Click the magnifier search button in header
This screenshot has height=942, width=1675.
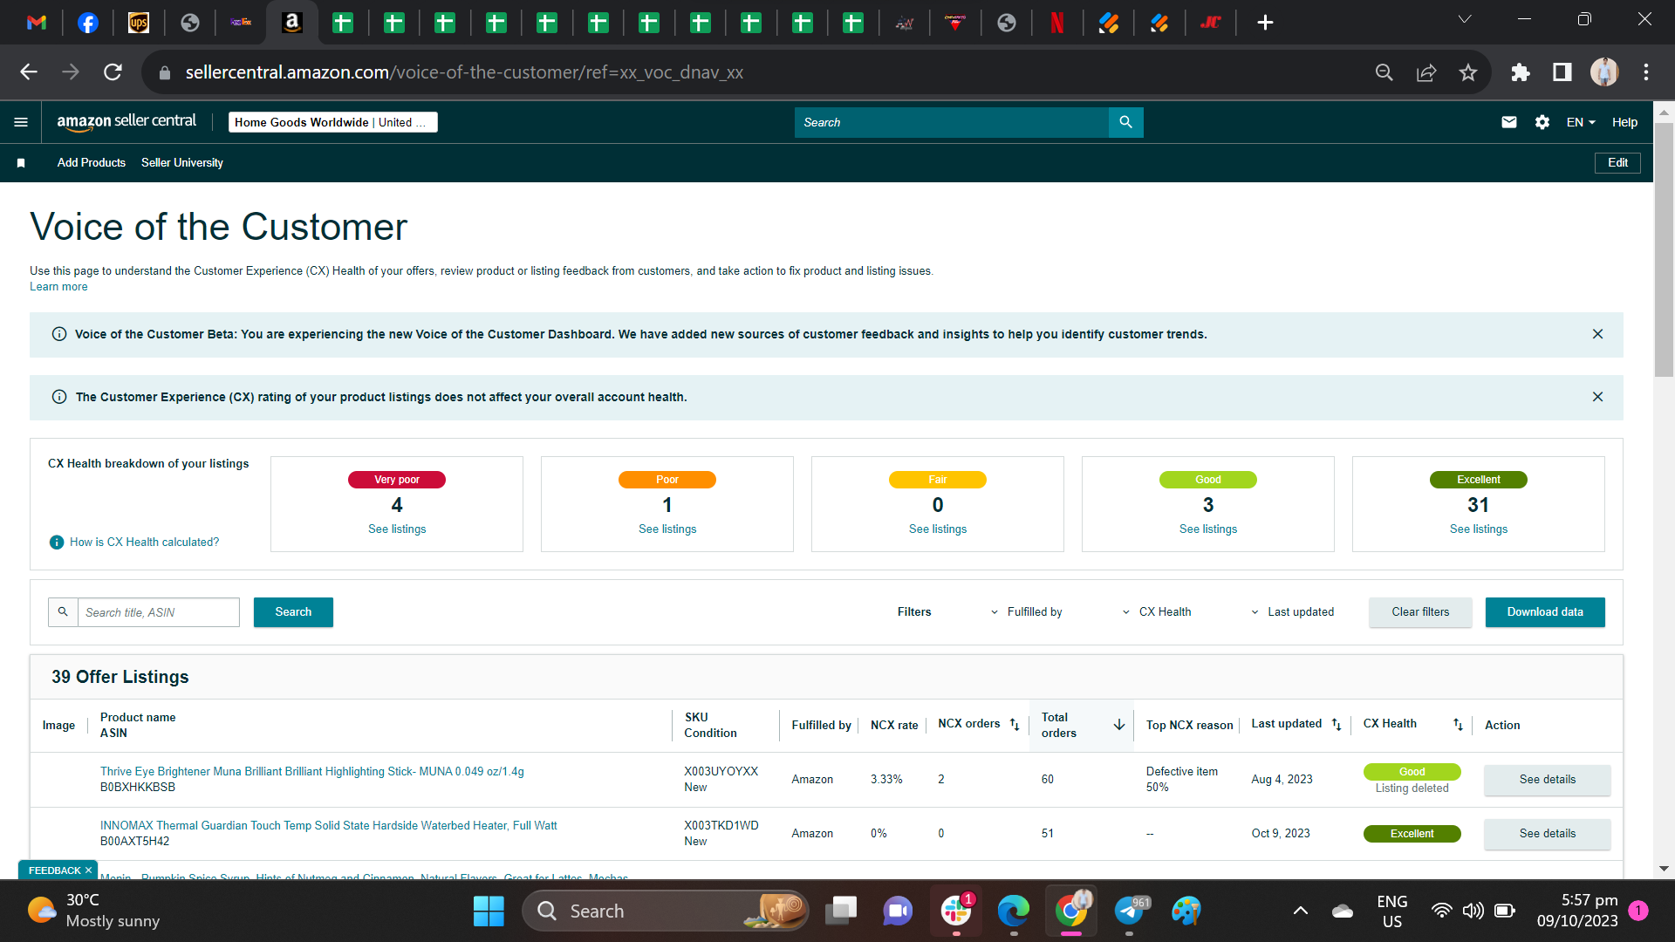click(1125, 122)
